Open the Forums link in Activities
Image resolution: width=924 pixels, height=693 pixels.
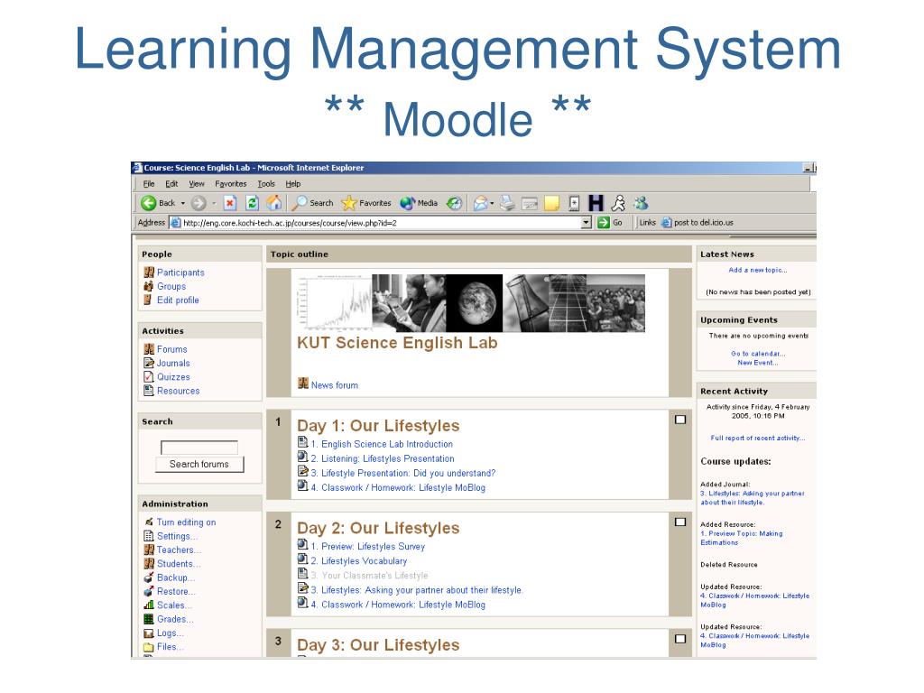pos(172,349)
